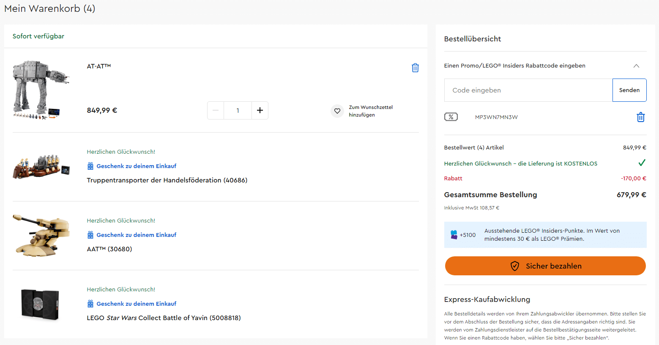Click green free delivery checkmark

point(642,163)
